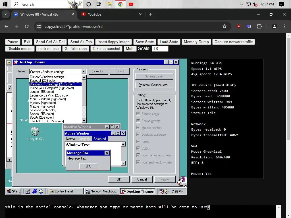Click the browser page vertical scrollbar

[x=288, y=89]
